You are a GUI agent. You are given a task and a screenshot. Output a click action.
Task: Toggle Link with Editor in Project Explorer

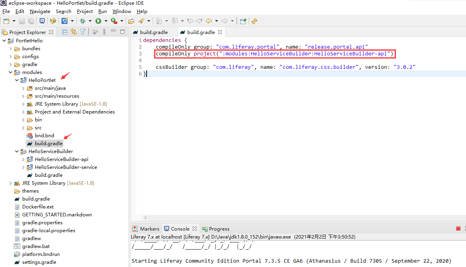73,32
